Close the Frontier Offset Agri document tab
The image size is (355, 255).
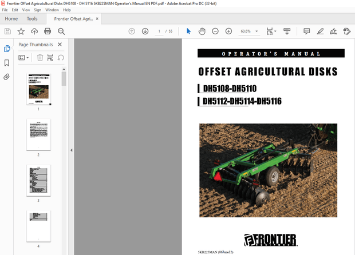(x=97, y=19)
